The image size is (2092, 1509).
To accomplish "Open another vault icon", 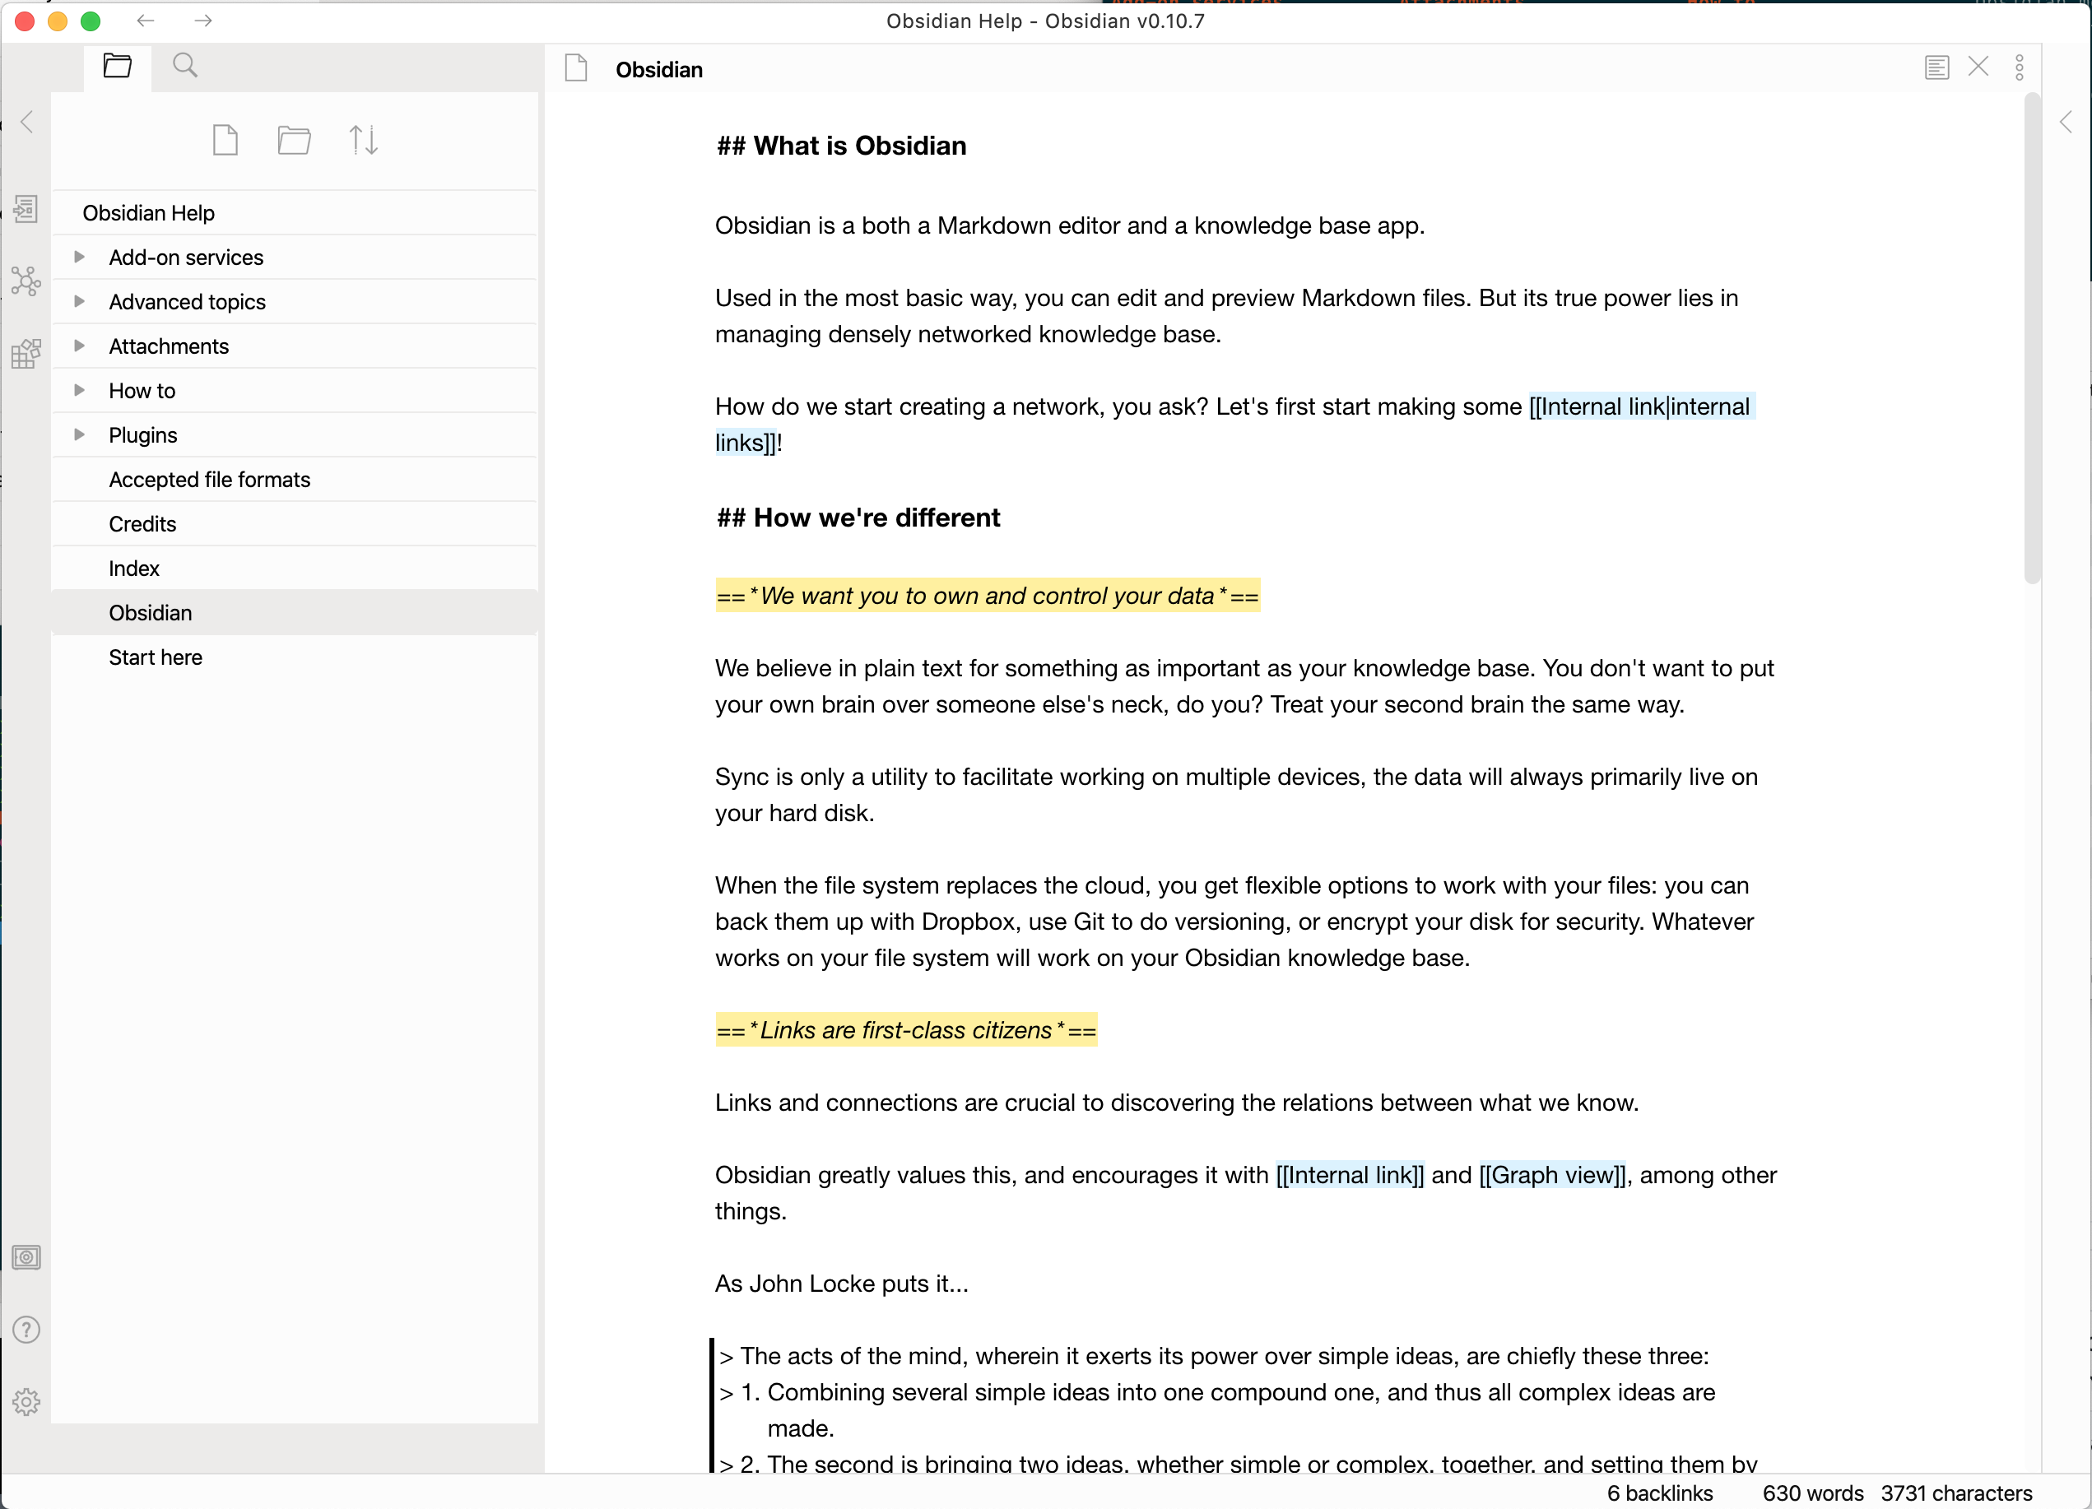I will pos(26,1257).
